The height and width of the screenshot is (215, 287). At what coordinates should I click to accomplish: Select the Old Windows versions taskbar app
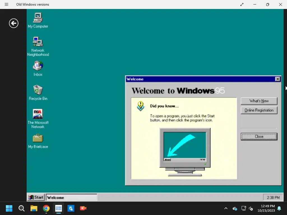[59, 208]
